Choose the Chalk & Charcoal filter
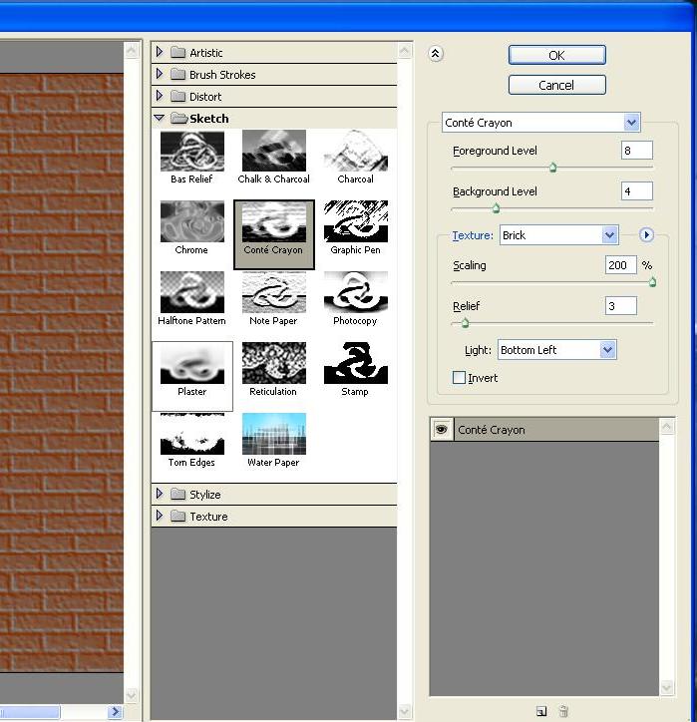The width and height of the screenshot is (697, 722). [274, 152]
